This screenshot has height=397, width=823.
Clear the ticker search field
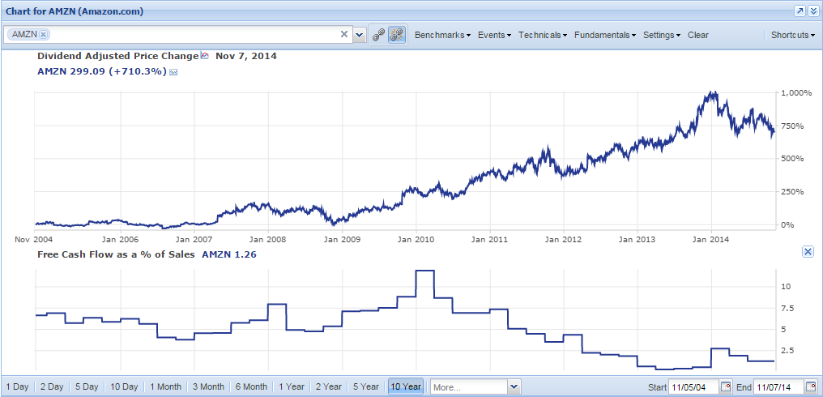[x=344, y=35]
